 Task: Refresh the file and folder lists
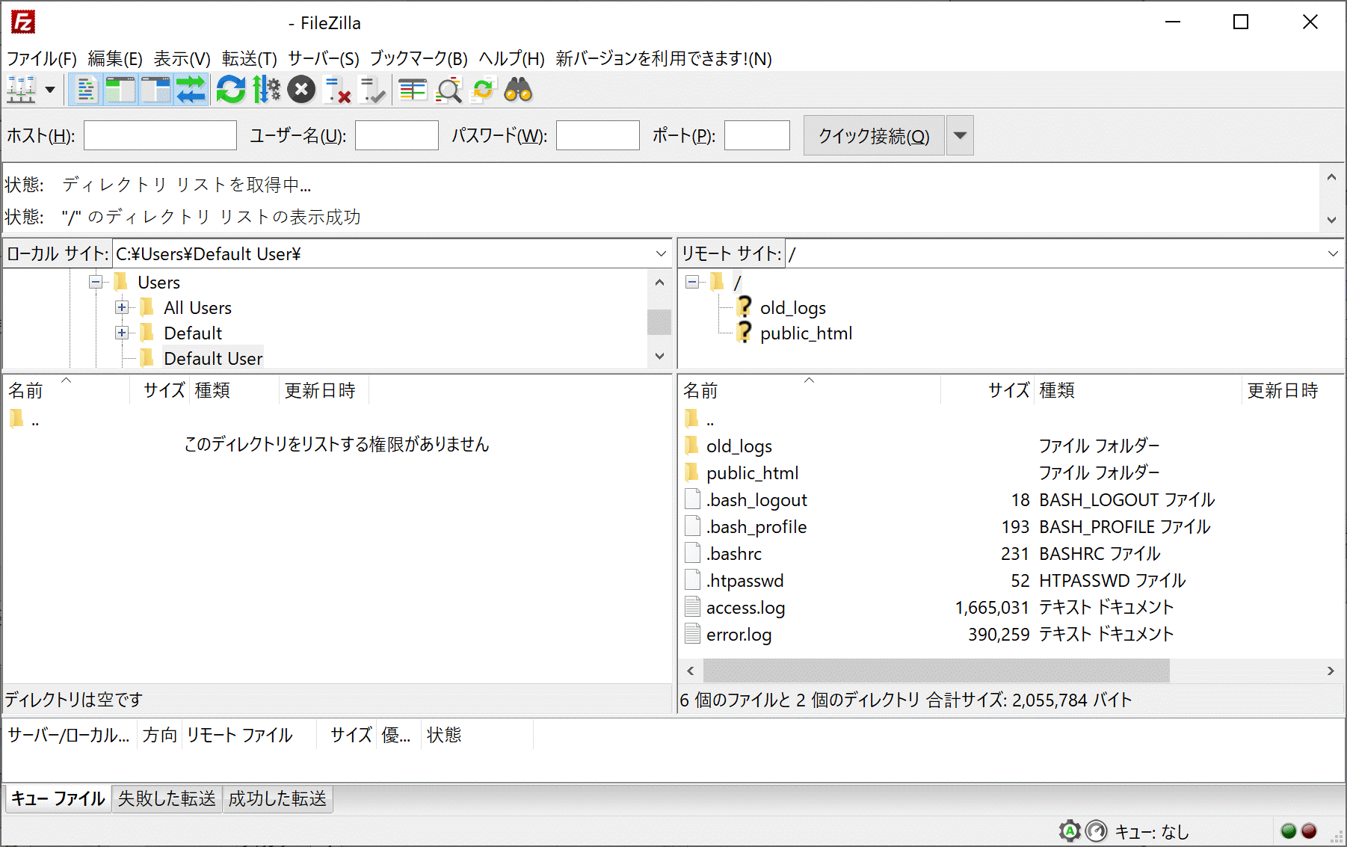click(x=231, y=90)
